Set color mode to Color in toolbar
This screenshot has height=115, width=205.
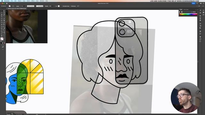1,43
